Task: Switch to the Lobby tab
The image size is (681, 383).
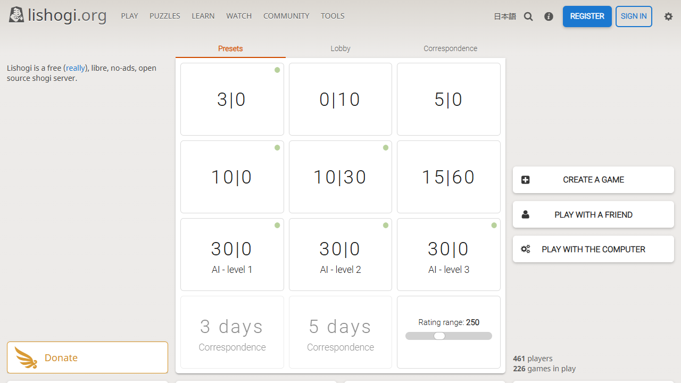Action: (x=340, y=48)
